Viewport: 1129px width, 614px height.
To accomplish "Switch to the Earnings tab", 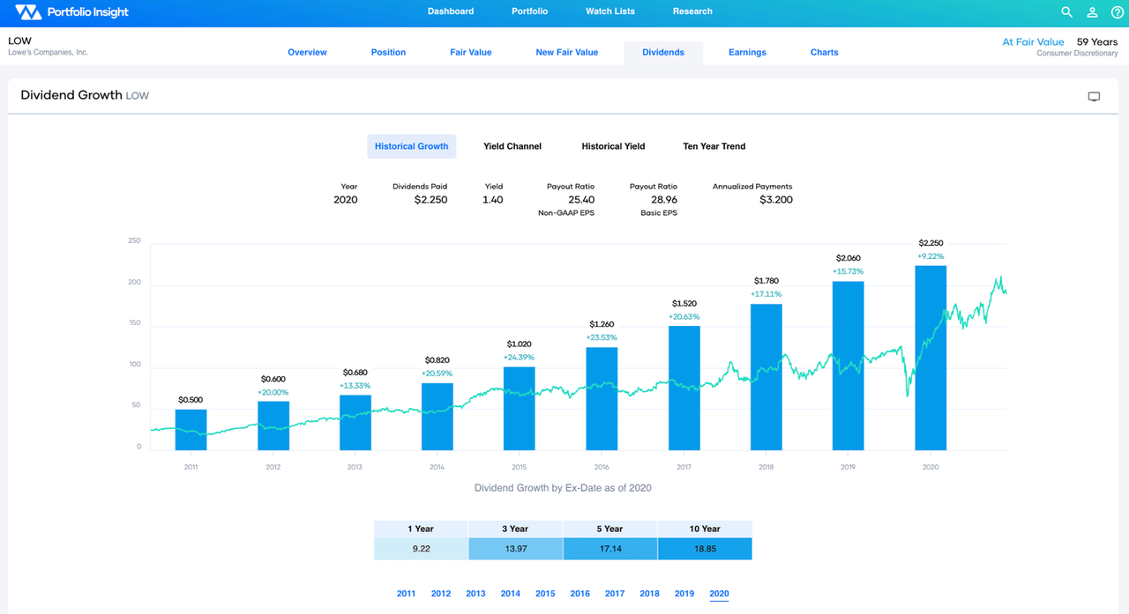I will pyautogui.click(x=747, y=52).
